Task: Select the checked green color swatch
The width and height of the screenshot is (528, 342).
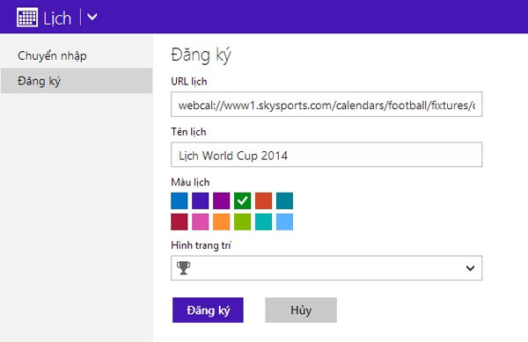Action: [243, 200]
